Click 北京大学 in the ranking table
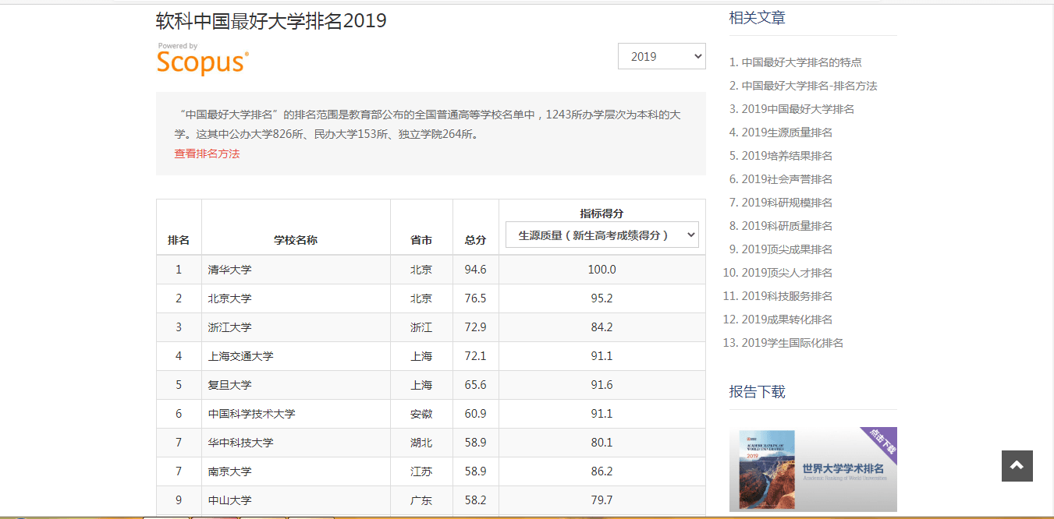 (x=229, y=298)
